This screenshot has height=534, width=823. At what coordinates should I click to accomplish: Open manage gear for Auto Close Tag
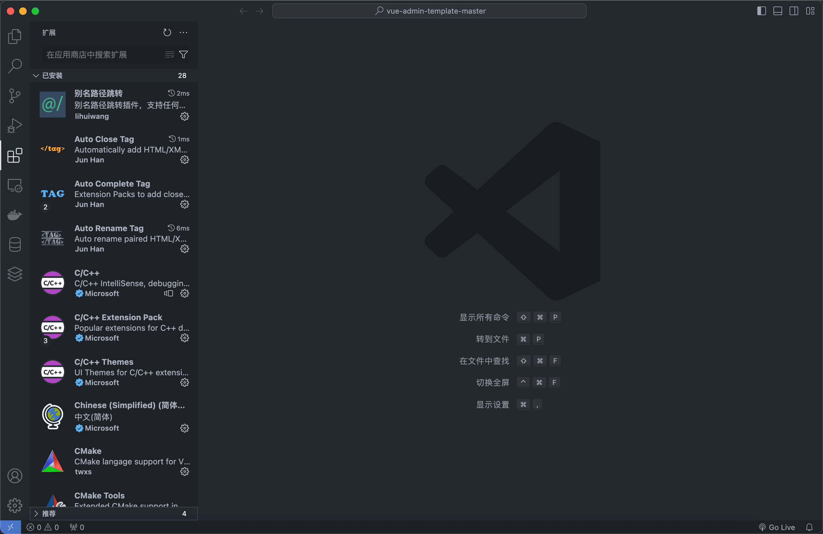(x=185, y=160)
